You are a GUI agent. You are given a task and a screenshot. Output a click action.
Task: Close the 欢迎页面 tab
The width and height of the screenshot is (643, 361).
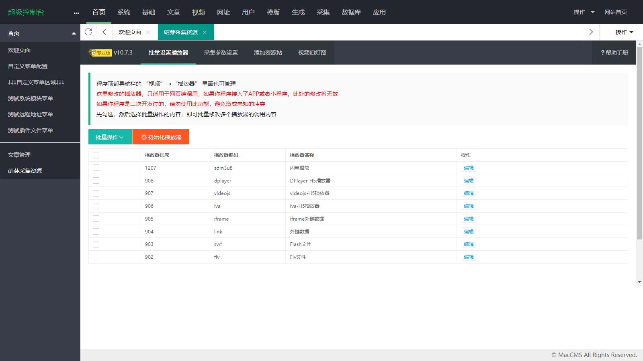click(148, 32)
